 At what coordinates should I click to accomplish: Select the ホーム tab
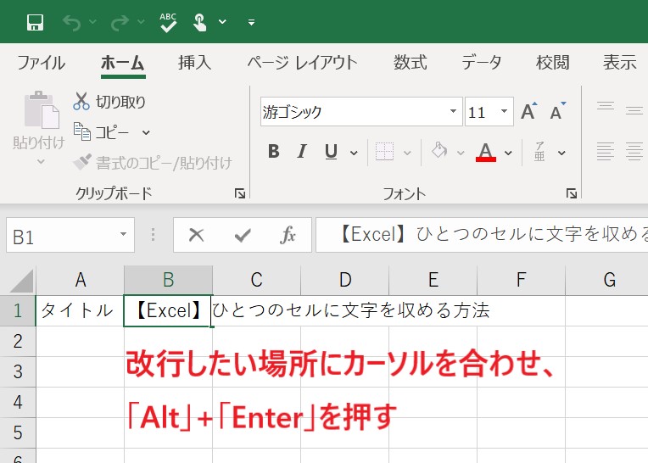123,63
